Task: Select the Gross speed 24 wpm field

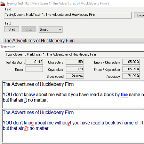Action: (x=75, y=76)
